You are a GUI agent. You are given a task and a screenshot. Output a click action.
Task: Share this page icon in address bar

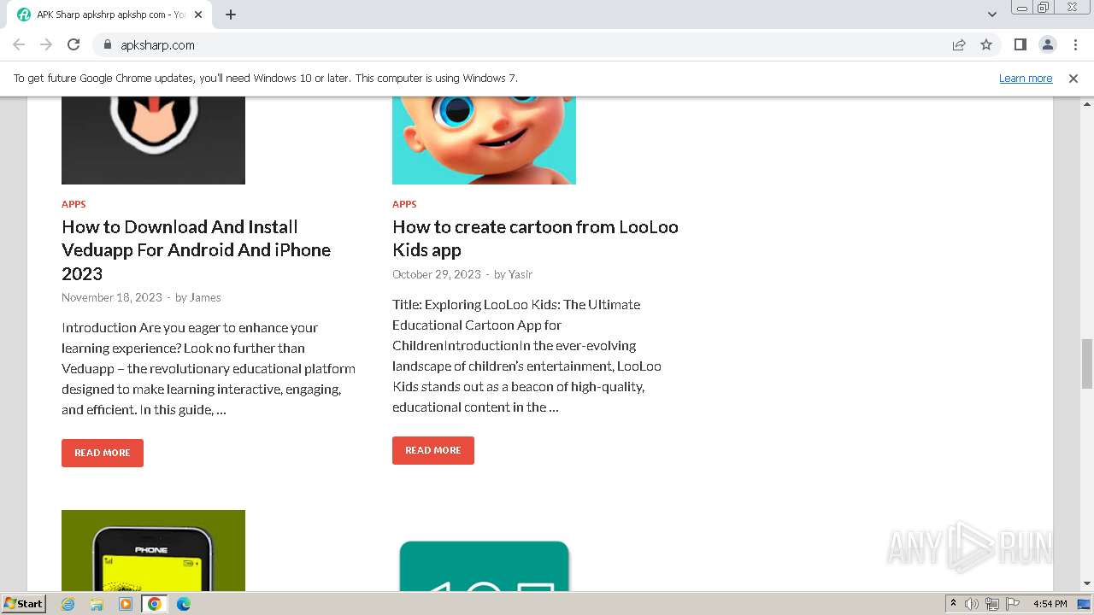[x=959, y=44]
